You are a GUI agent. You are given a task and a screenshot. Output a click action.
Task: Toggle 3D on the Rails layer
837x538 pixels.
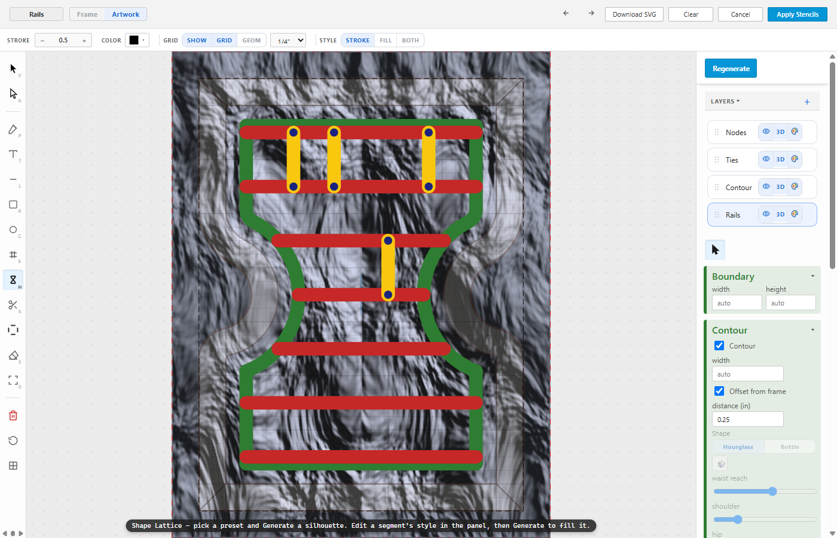click(780, 215)
